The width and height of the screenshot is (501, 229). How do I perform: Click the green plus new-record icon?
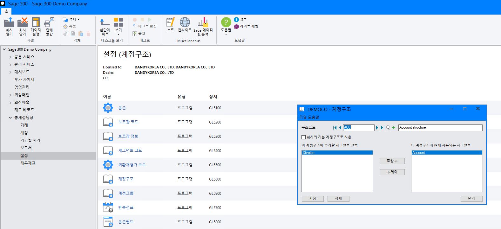(x=393, y=128)
